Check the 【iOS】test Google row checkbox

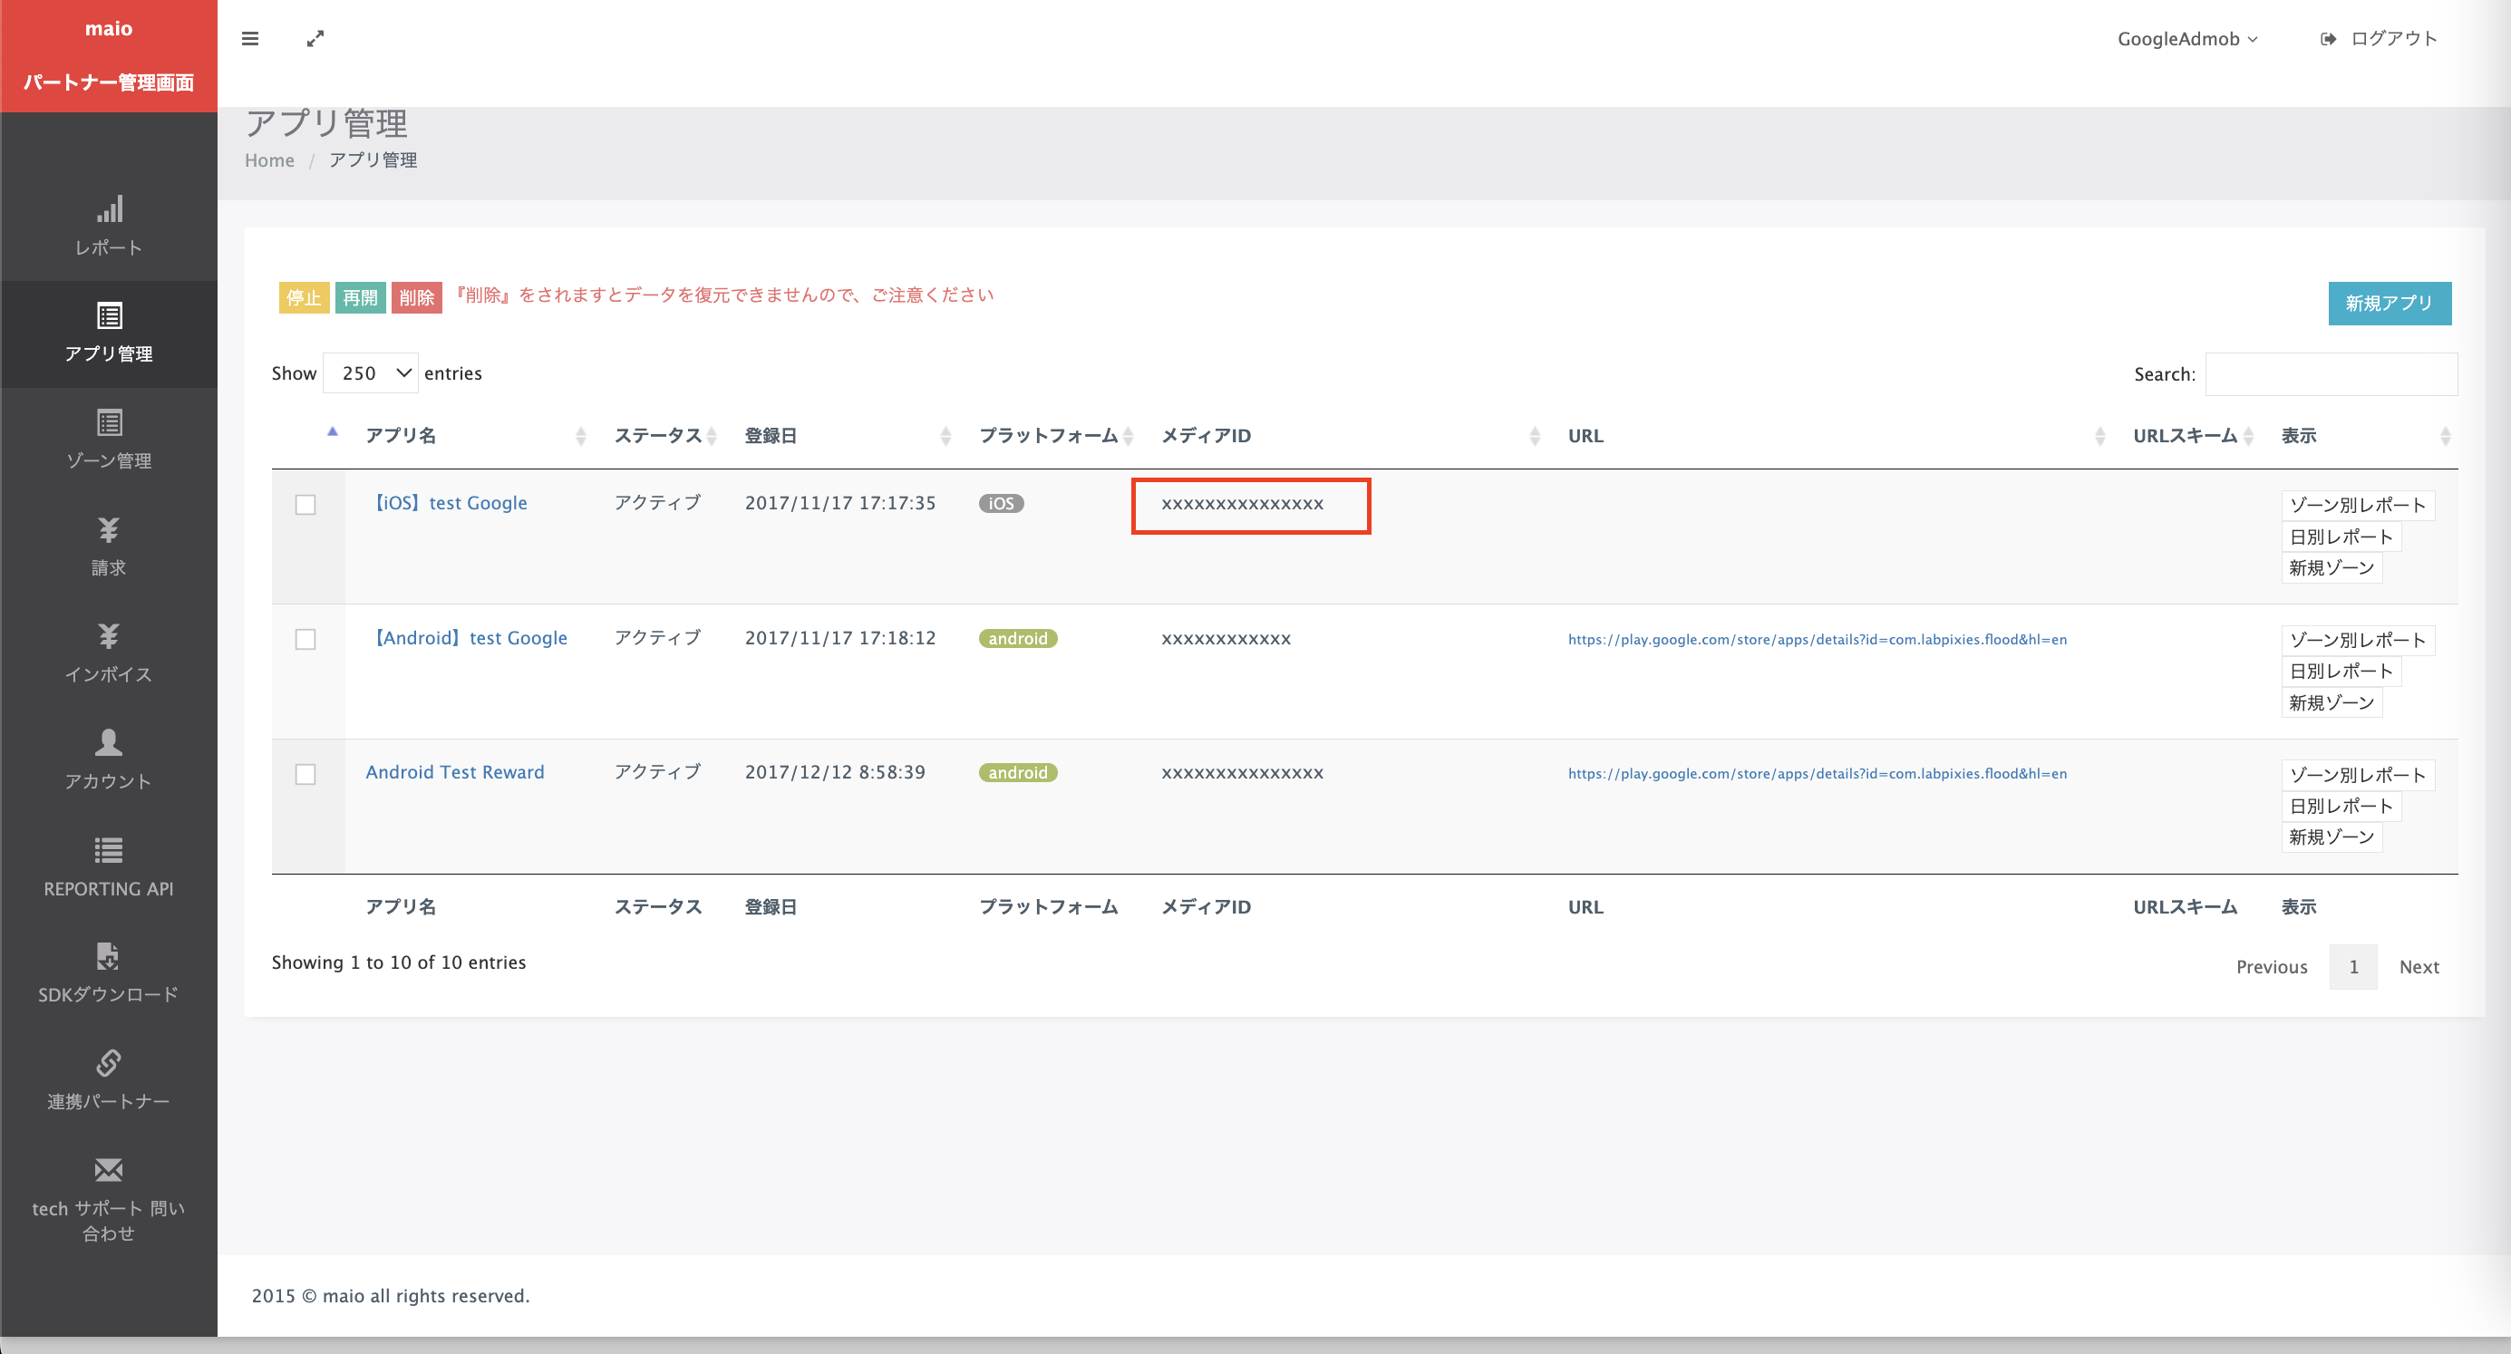click(x=306, y=504)
